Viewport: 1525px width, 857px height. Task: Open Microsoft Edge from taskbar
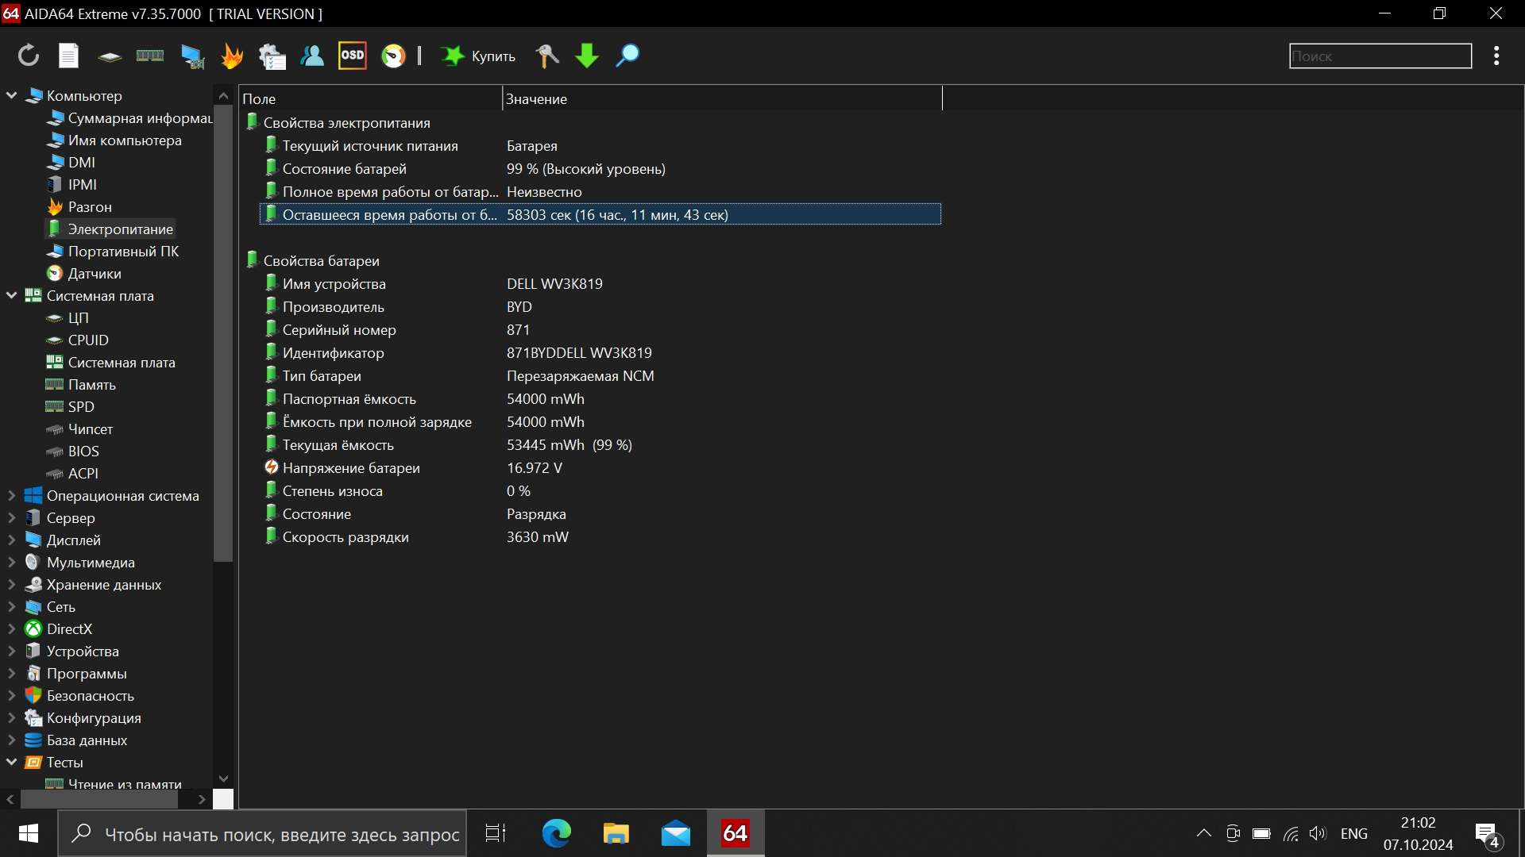[x=556, y=834]
